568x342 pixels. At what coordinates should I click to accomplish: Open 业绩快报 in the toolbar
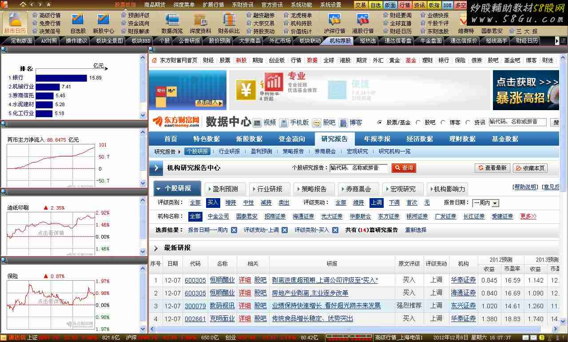click(434, 15)
